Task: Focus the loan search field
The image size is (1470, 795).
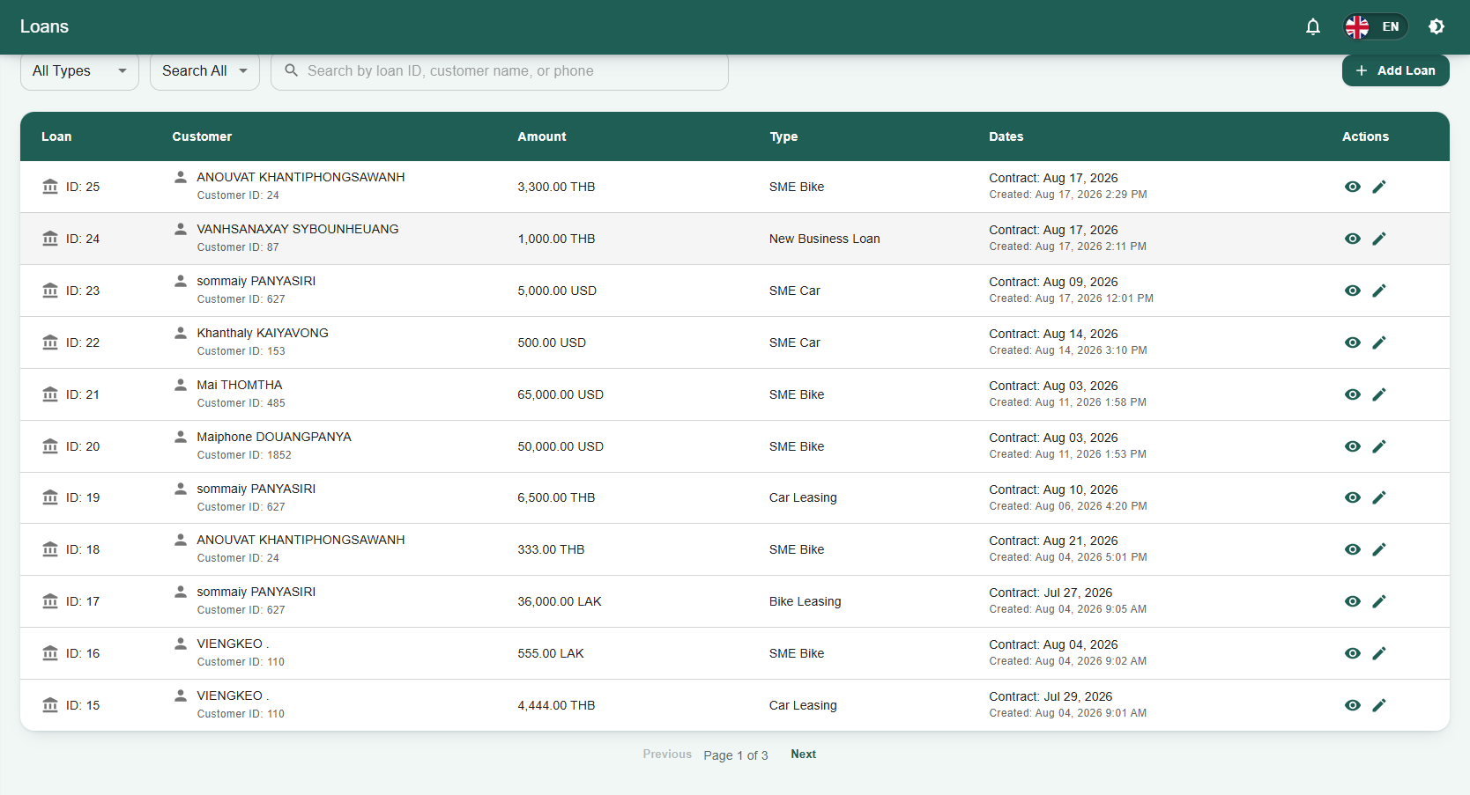Action: coord(500,70)
